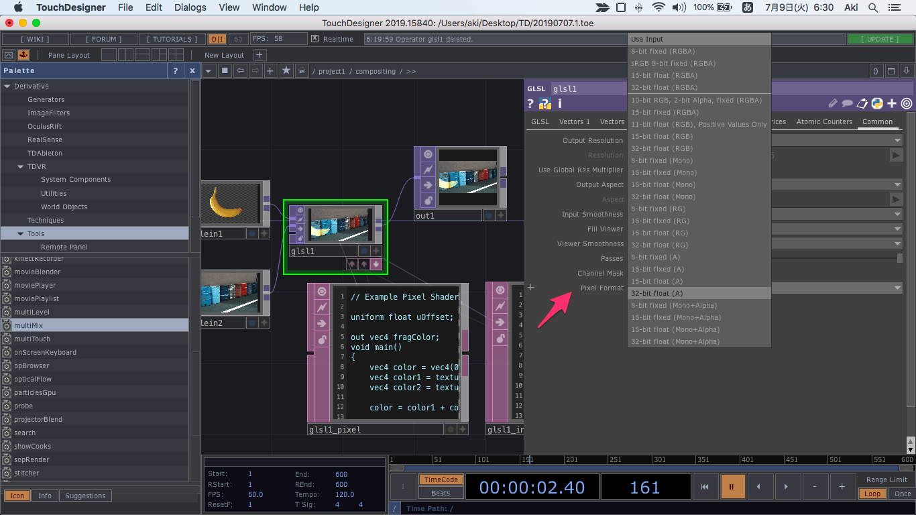Open the comment pencil icon on glsl1 dialog
916x515 pixels.
pos(833,104)
